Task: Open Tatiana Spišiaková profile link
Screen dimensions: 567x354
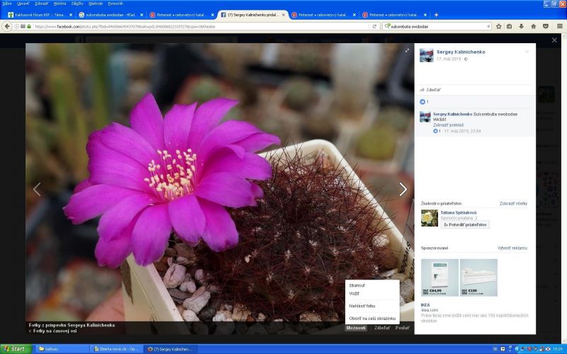Action: tap(459, 213)
